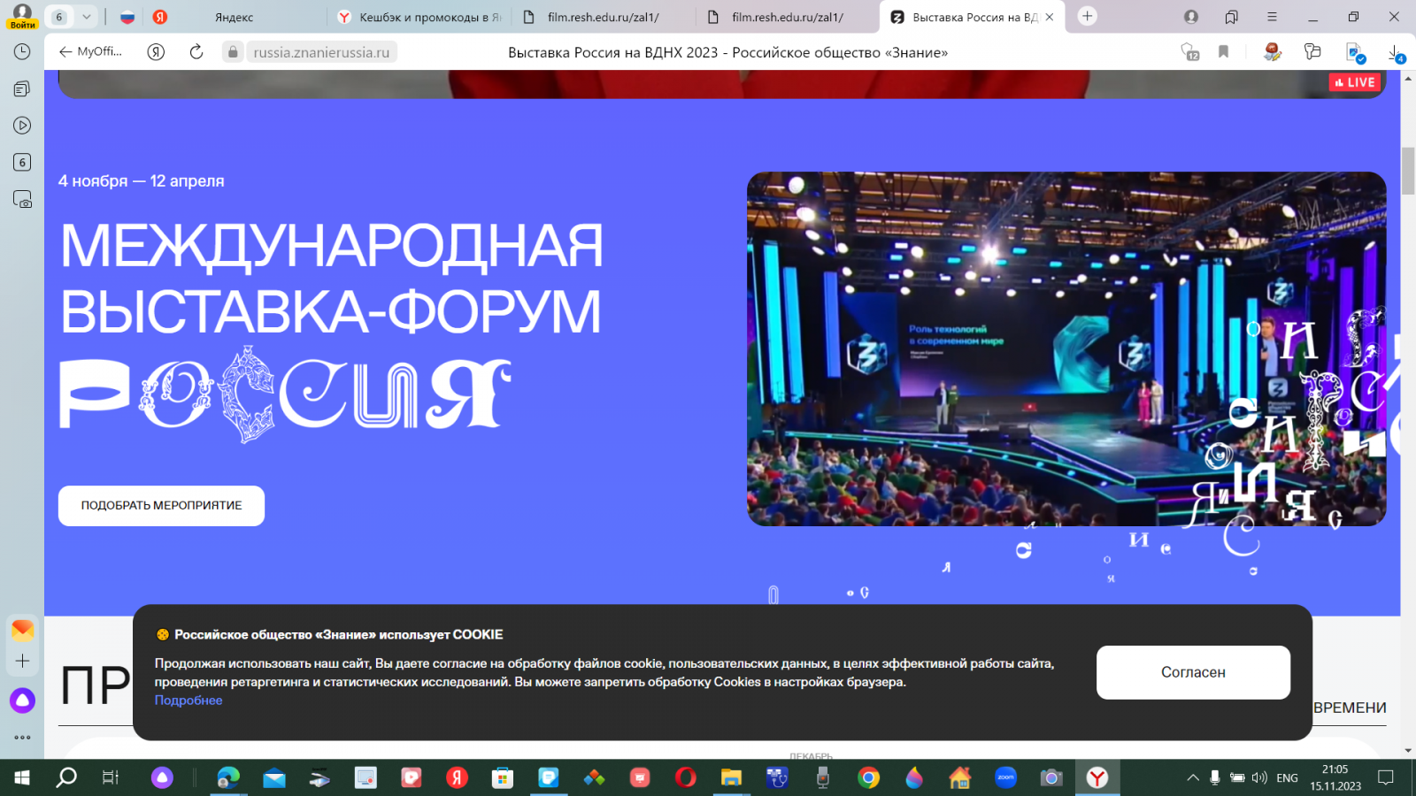Switch to the Яндекс tab
Image resolution: width=1416 pixels, height=796 pixels.
click(234, 17)
